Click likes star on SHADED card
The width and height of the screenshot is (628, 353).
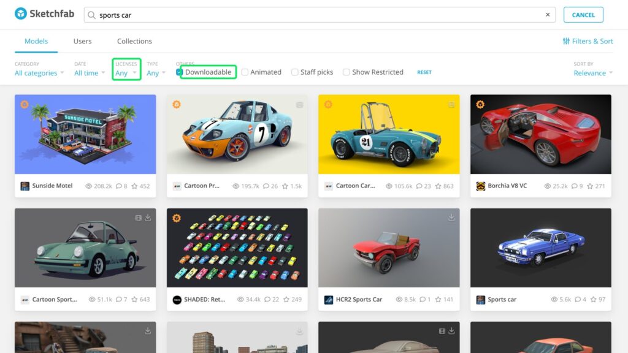[x=286, y=299]
